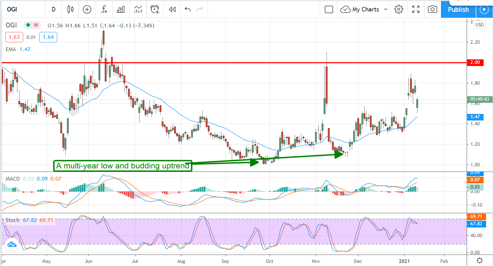Open chart settings gear

click(x=399, y=9)
